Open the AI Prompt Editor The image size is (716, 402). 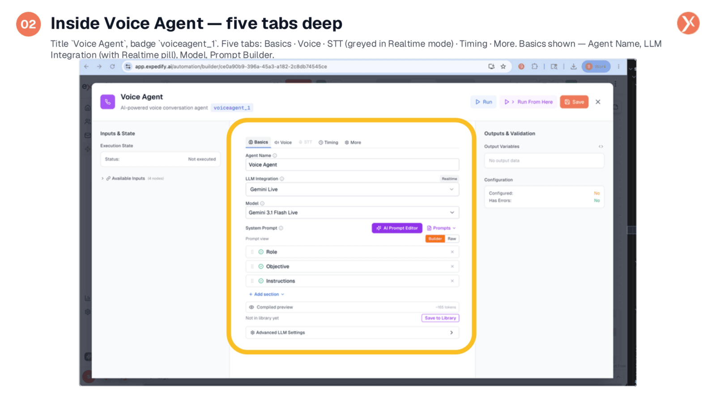pos(397,228)
